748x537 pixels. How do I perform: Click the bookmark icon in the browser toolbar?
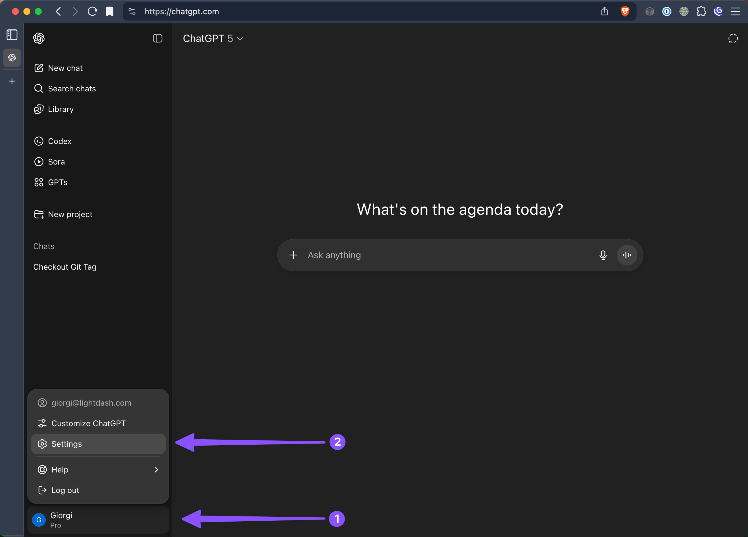pos(110,11)
